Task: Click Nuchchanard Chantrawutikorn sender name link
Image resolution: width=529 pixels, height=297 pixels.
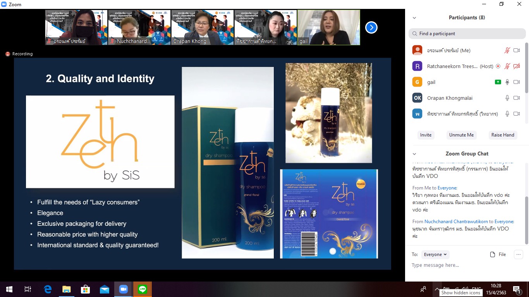Action: [456, 222]
